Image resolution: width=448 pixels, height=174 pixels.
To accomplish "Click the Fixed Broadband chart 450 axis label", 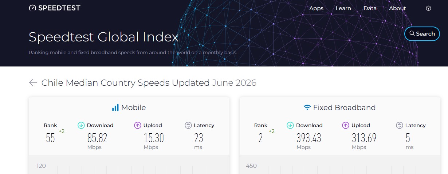I will tap(251, 166).
